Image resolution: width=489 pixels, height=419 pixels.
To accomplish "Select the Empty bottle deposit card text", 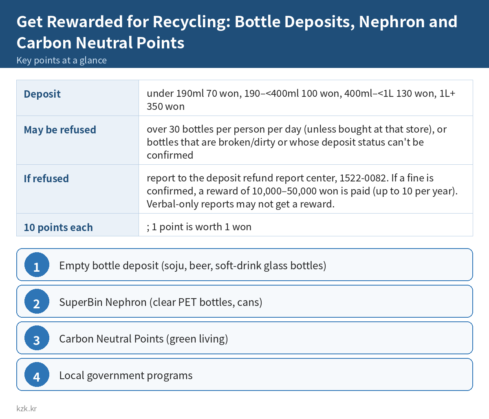I will 193,266.
